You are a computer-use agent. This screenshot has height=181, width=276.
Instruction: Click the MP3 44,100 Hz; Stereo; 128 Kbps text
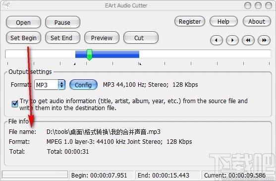150,85
